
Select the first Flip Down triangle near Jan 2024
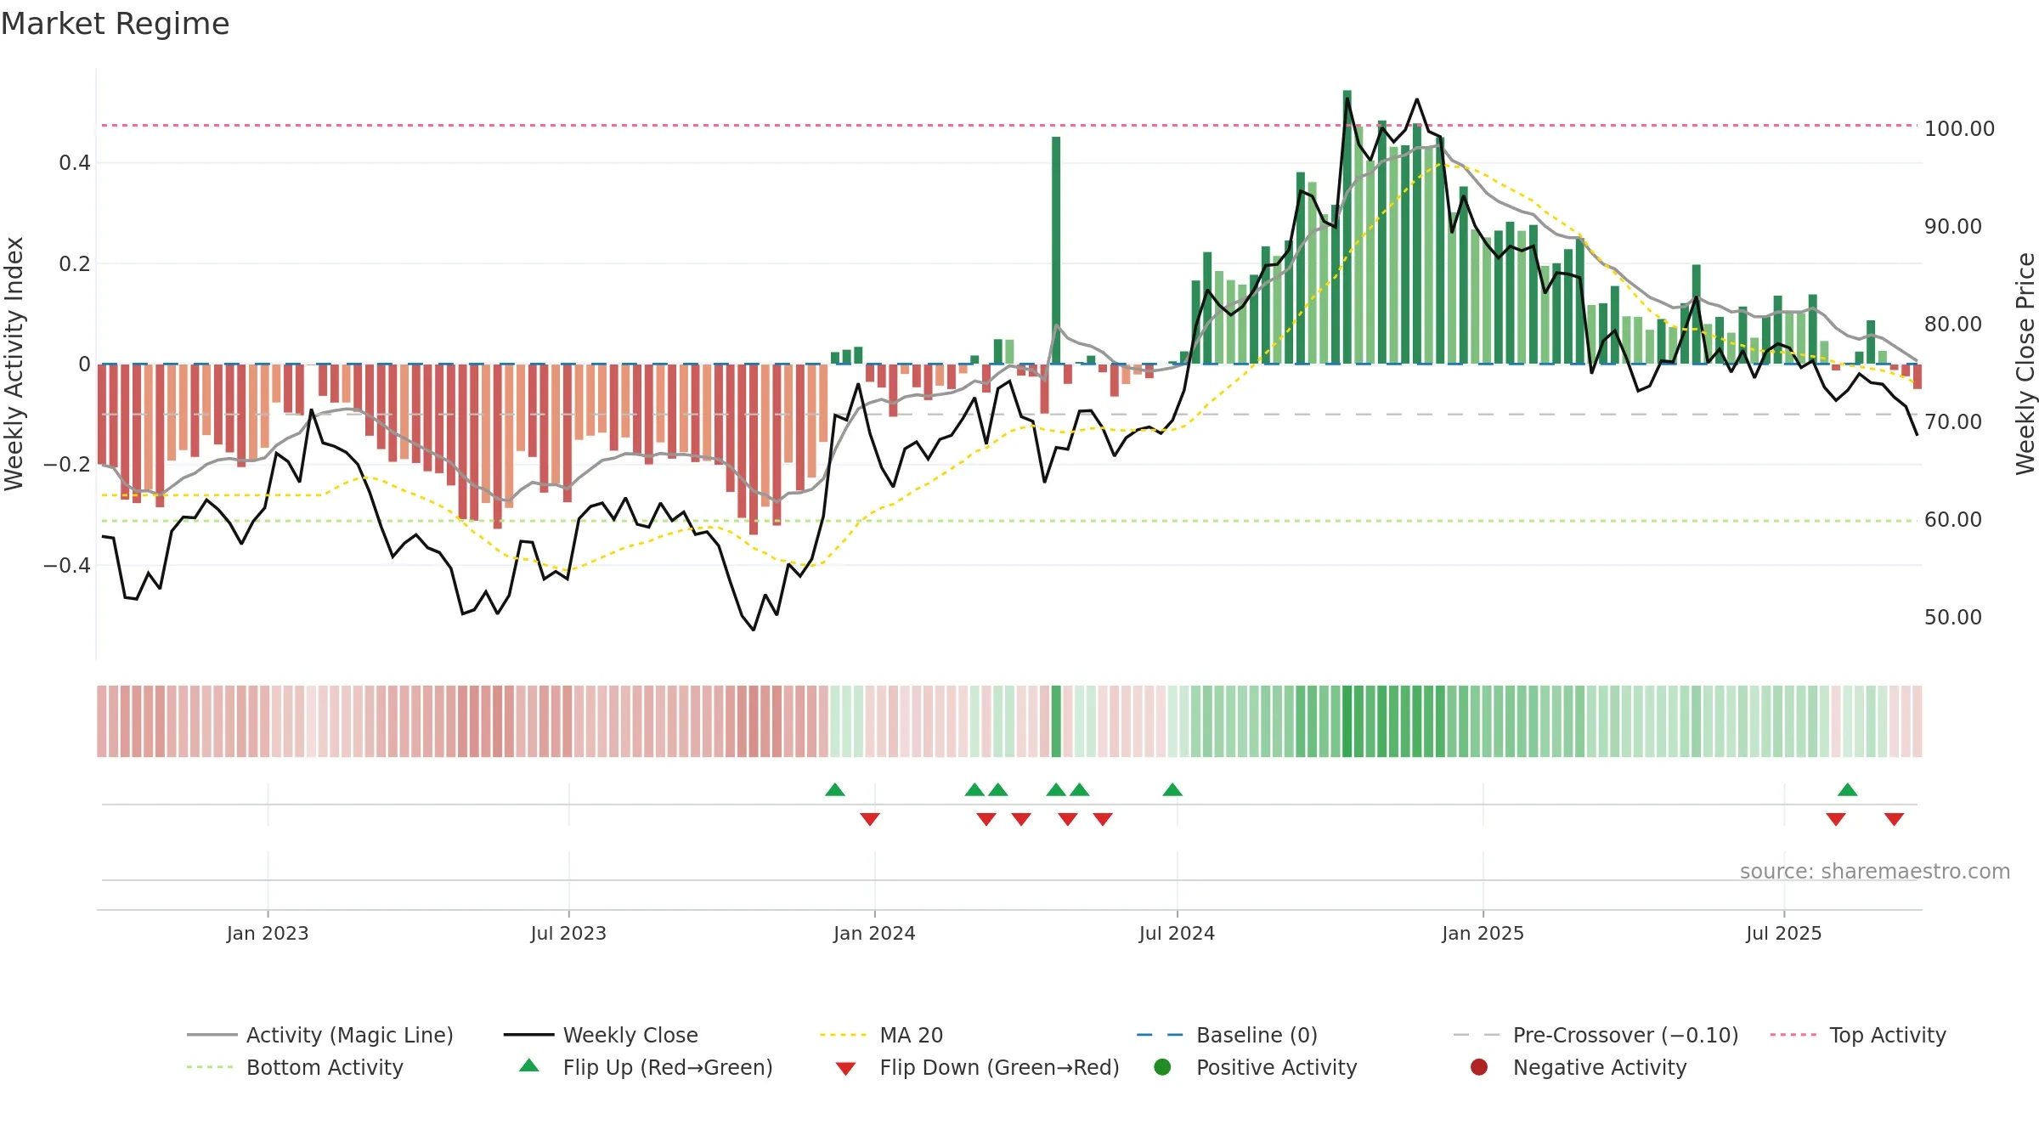[870, 819]
